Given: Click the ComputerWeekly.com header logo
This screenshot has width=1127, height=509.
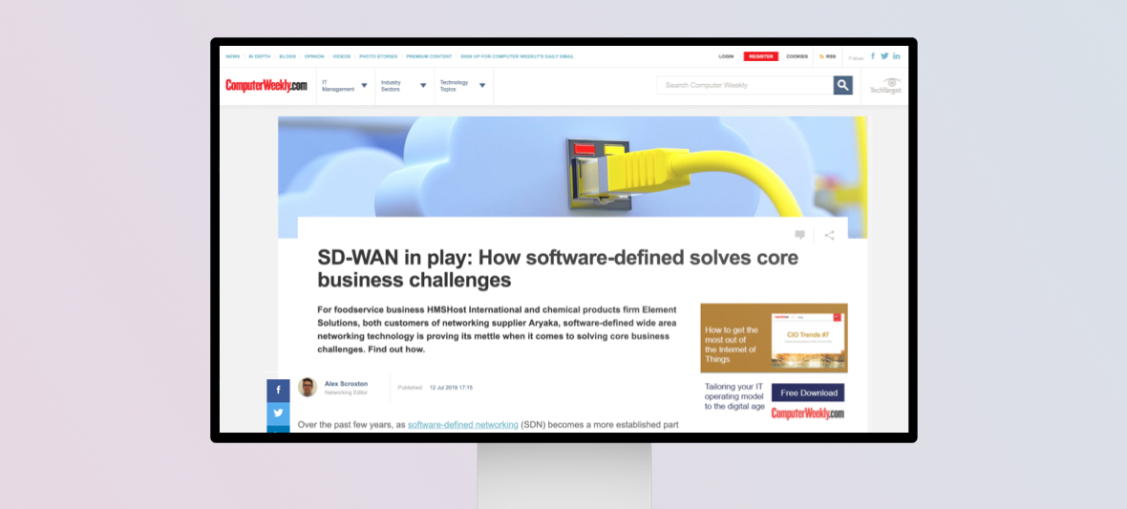Looking at the screenshot, I should point(266,86).
